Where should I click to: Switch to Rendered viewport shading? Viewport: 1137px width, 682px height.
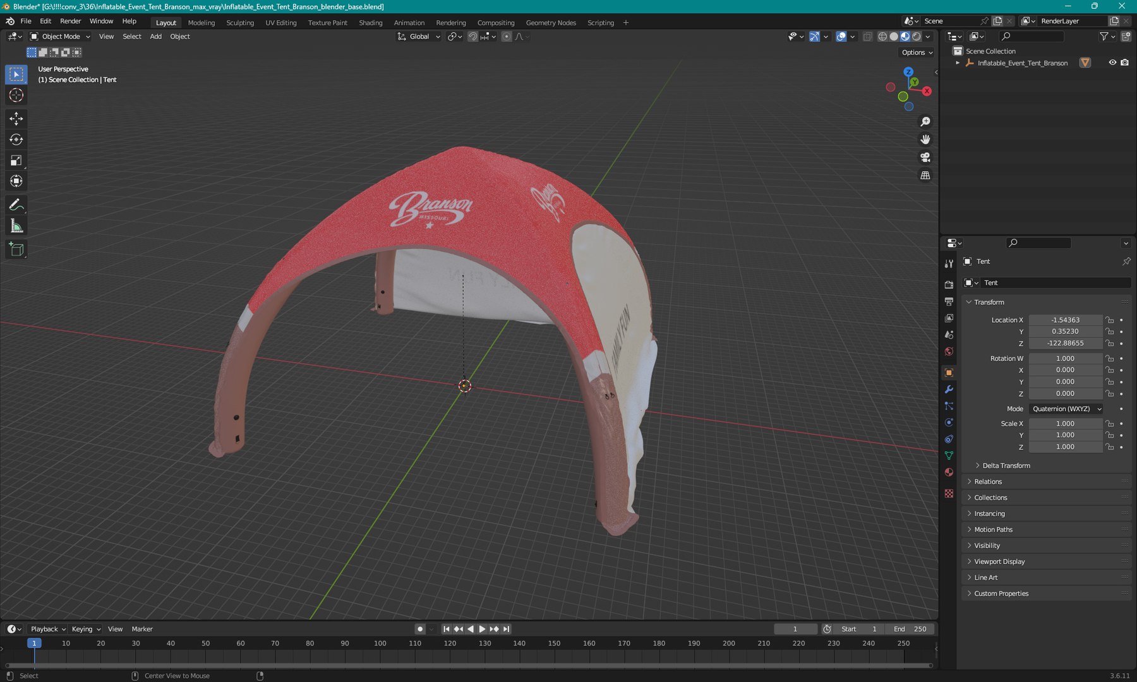[917, 37]
